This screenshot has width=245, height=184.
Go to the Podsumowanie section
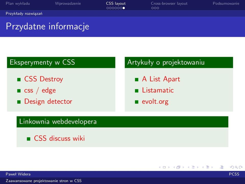pyautogui.click(x=226, y=3)
